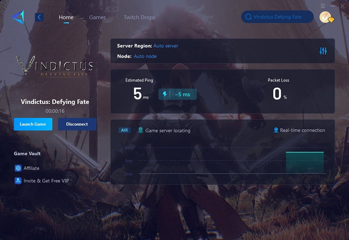The image size is (349, 240).
Task: Change node via Auto node link
Action: tap(145, 56)
